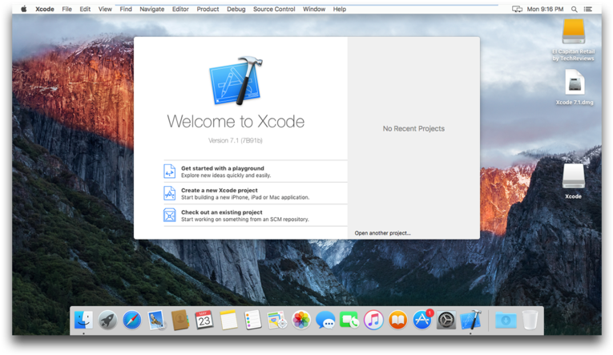Image resolution: width=613 pixels, height=355 pixels.
Task: Launch Launchpad rocket icon in Dock
Action: click(x=107, y=321)
